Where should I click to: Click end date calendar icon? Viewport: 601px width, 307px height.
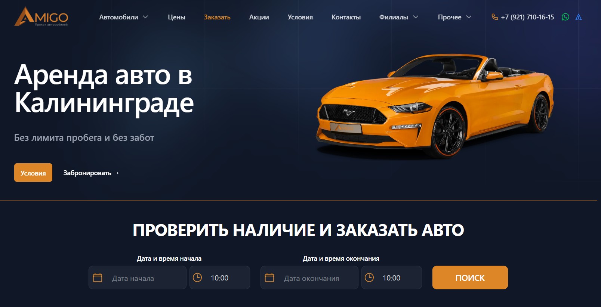(269, 277)
